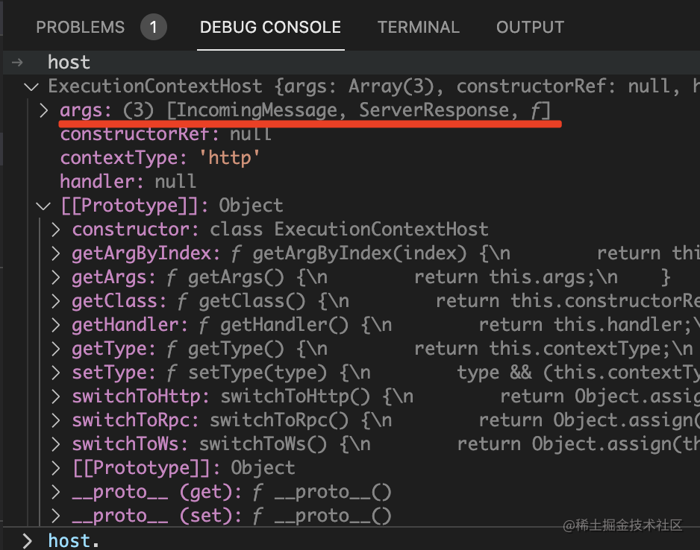The width and height of the screenshot is (700, 550).
Task: Expand the args array entry
Action: 44,110
